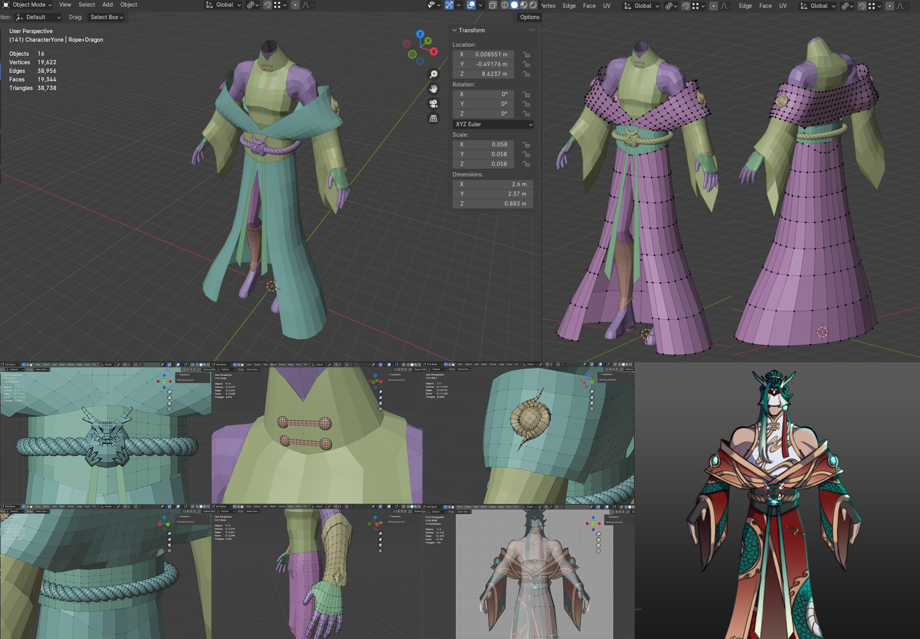Select material preview shading

tap(524, 5)
